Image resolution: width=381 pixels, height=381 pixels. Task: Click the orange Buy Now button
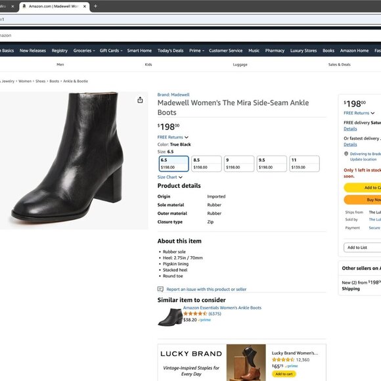coord(363,200)
